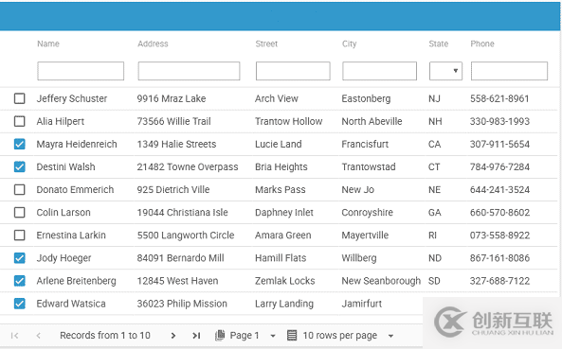The width and height of the screenshot is (562, 349).
Task: Click the Street filter input box
Action: pyautogui.click(x=293, y=71)
